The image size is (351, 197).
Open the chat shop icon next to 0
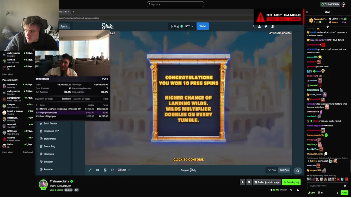tap(319, 193)
